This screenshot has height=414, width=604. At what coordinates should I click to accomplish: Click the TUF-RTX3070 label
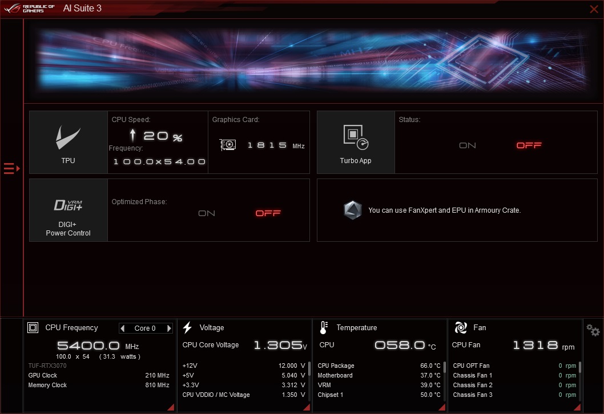coord(47,366)
